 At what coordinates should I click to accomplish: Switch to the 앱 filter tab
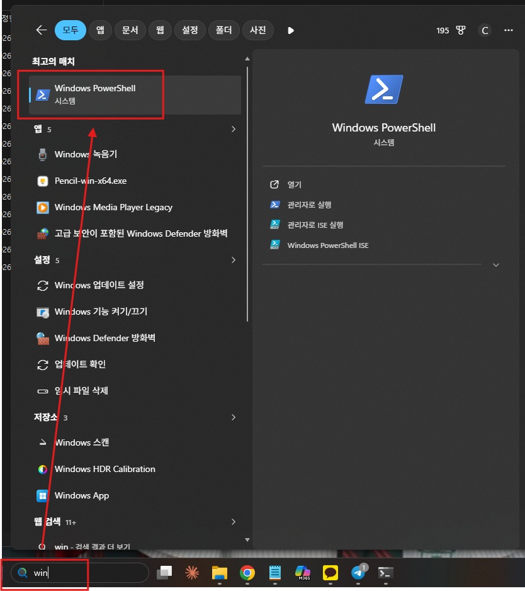[x=100, y=30]
